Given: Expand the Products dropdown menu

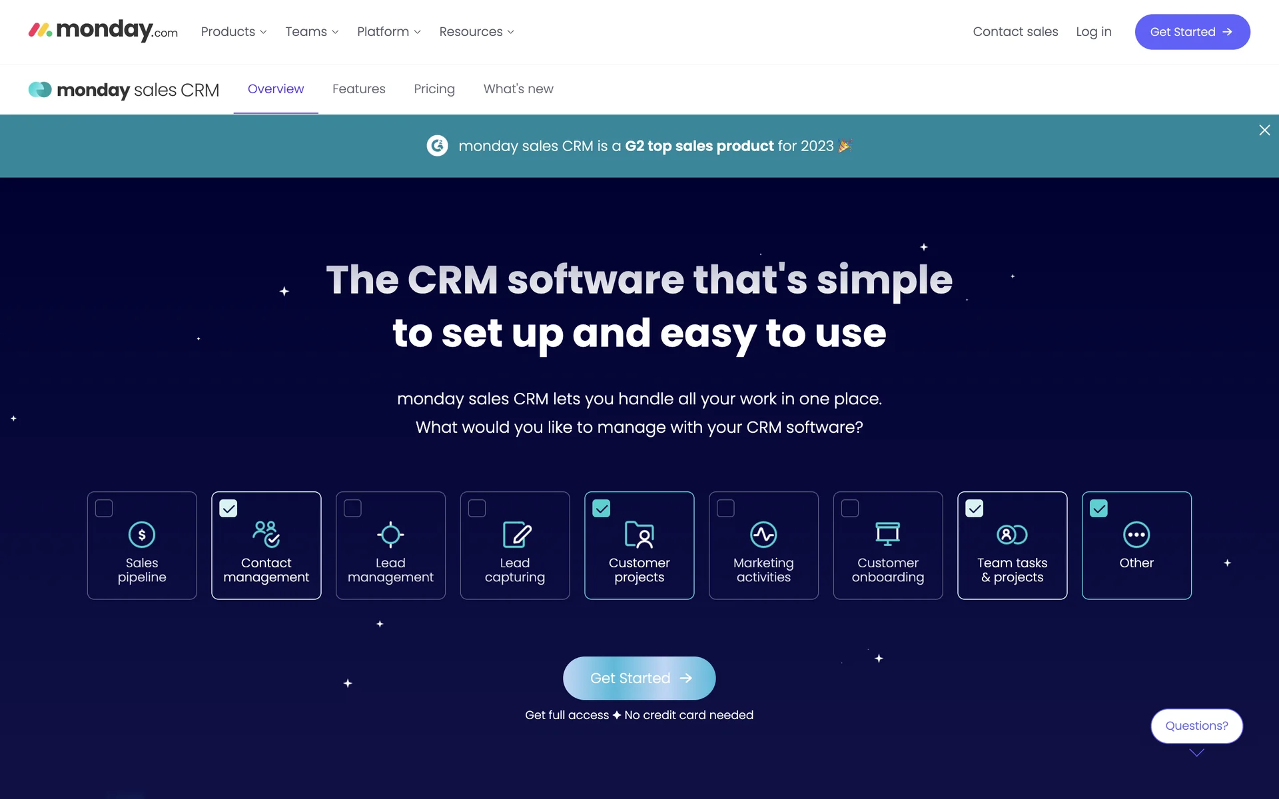Looking at the screenshot, I should 234,32.
